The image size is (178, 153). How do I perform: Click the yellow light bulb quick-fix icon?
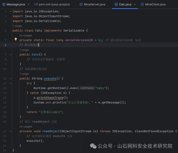tap(16, 39)
